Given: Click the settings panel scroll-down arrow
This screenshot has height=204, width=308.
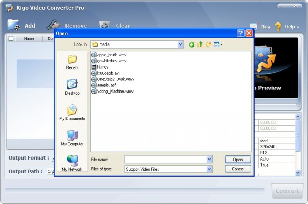Looking at the screenshot, I should point(298,173).
